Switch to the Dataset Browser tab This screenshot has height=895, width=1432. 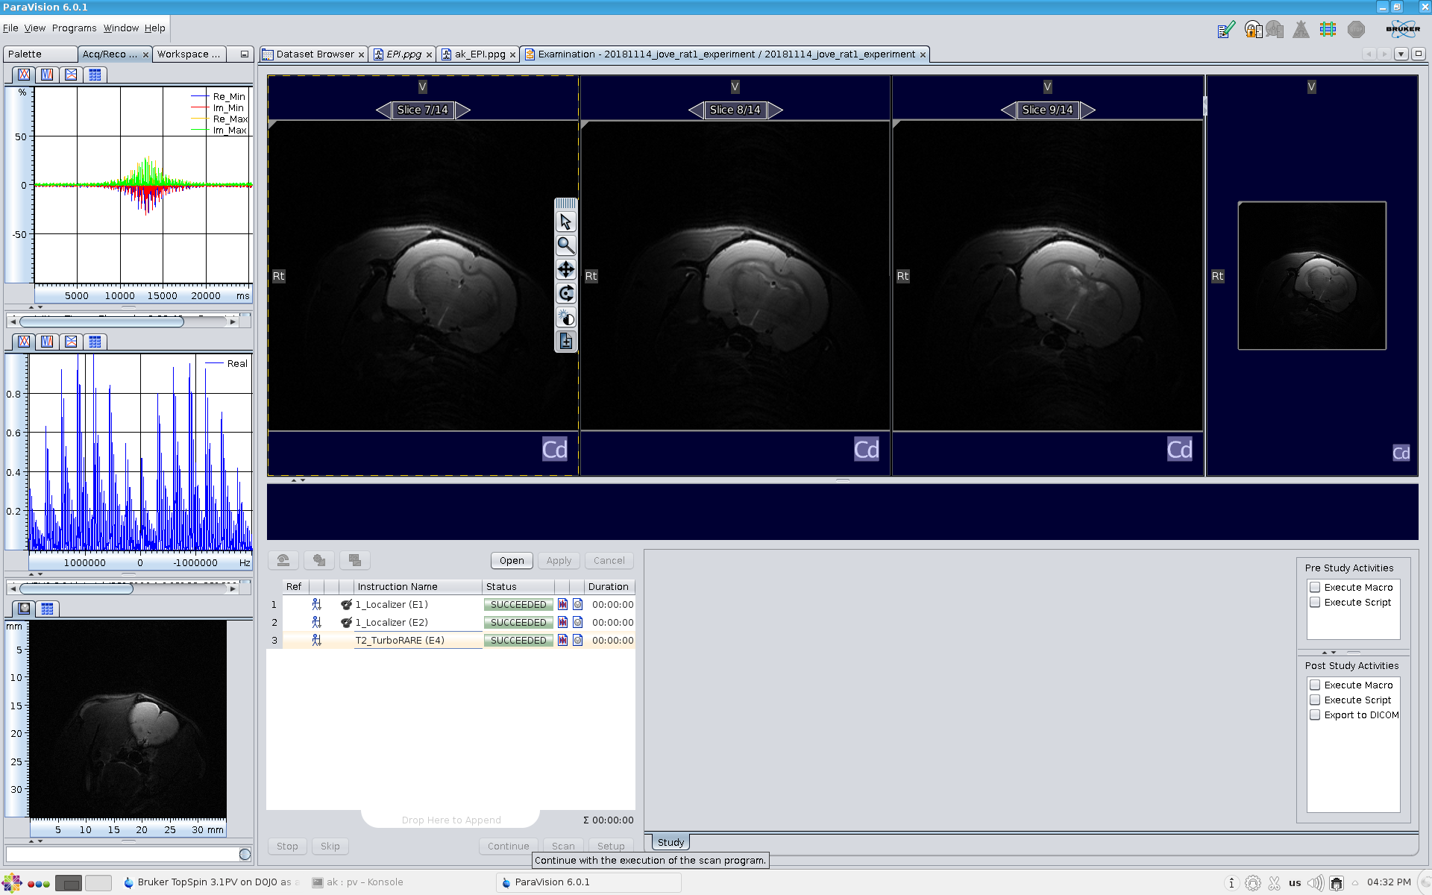pos(314,54)
